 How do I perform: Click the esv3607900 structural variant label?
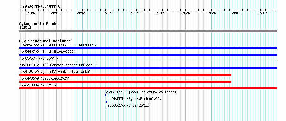pos(58,45)
